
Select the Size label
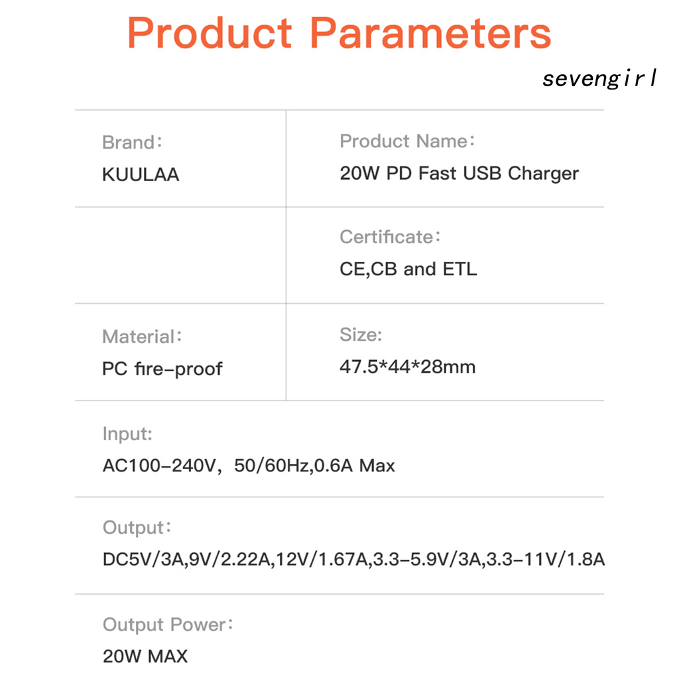click(361, 335)
